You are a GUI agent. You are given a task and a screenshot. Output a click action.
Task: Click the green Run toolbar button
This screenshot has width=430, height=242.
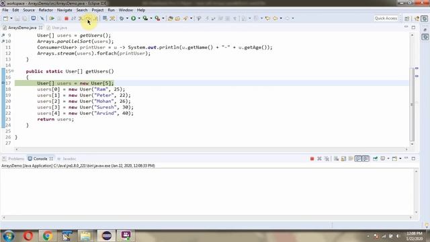(x=133, y=18)
